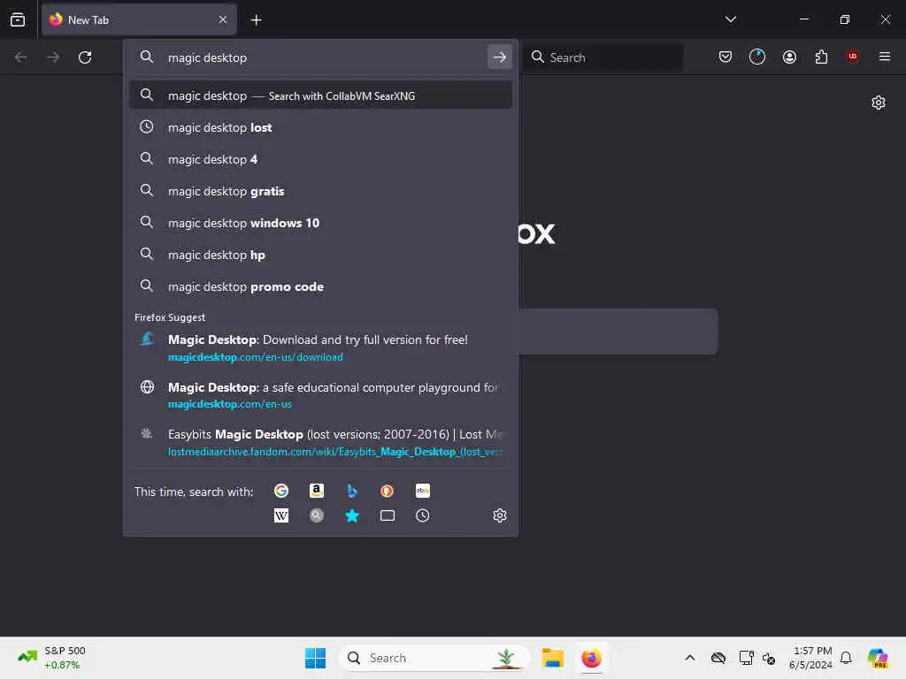The image size is (906, 679).
Task: Select 'Search with CollabVM SearXNG' suggestion
Action: (320, 95)
